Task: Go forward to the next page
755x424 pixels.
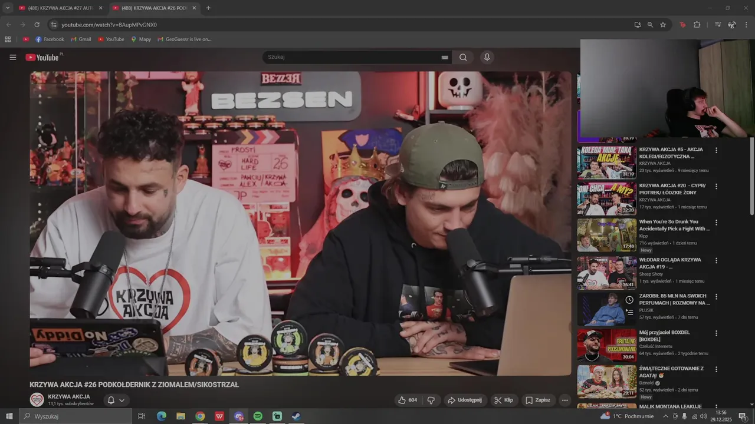Action: tap(22, 25)
